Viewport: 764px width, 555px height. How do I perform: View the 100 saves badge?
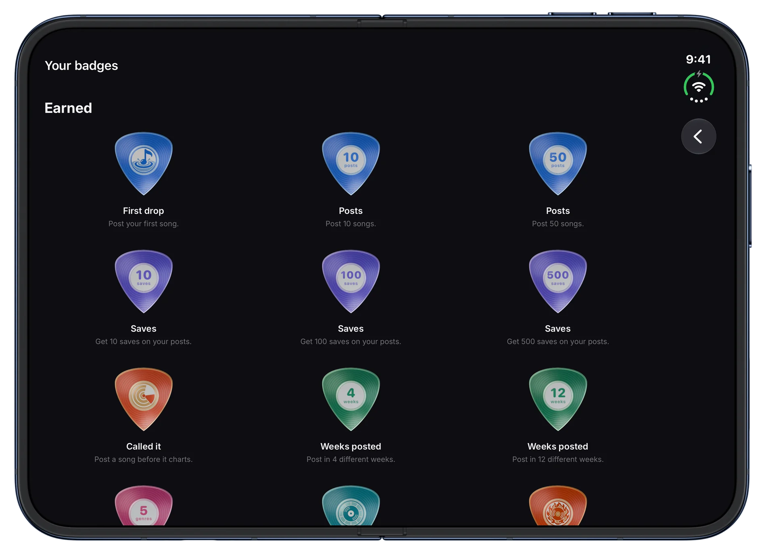tap(351, 282)
